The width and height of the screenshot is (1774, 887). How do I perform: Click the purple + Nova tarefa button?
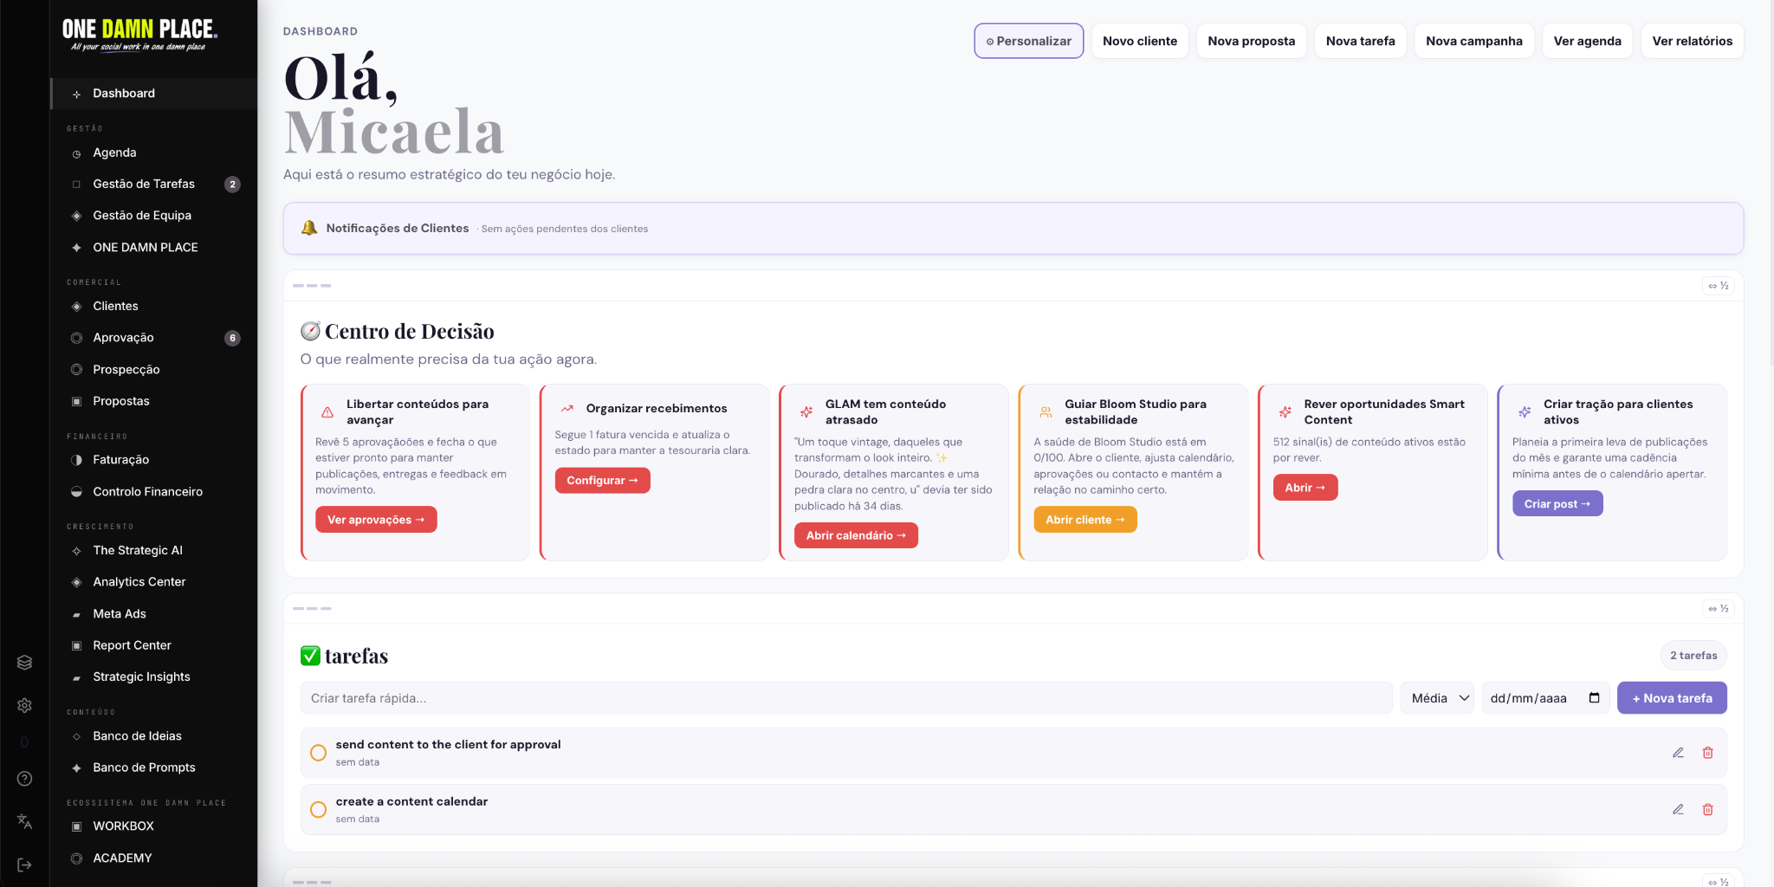tap(1672, 698)
